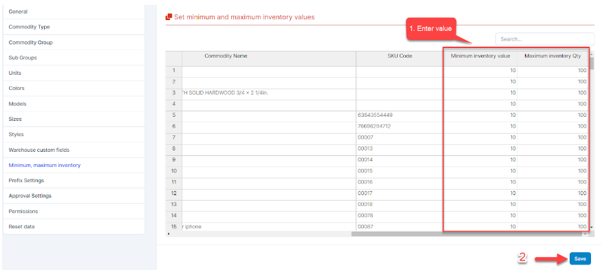Select the Colors menu item
Screen dimensions: 602x270
tap(74, 88)
